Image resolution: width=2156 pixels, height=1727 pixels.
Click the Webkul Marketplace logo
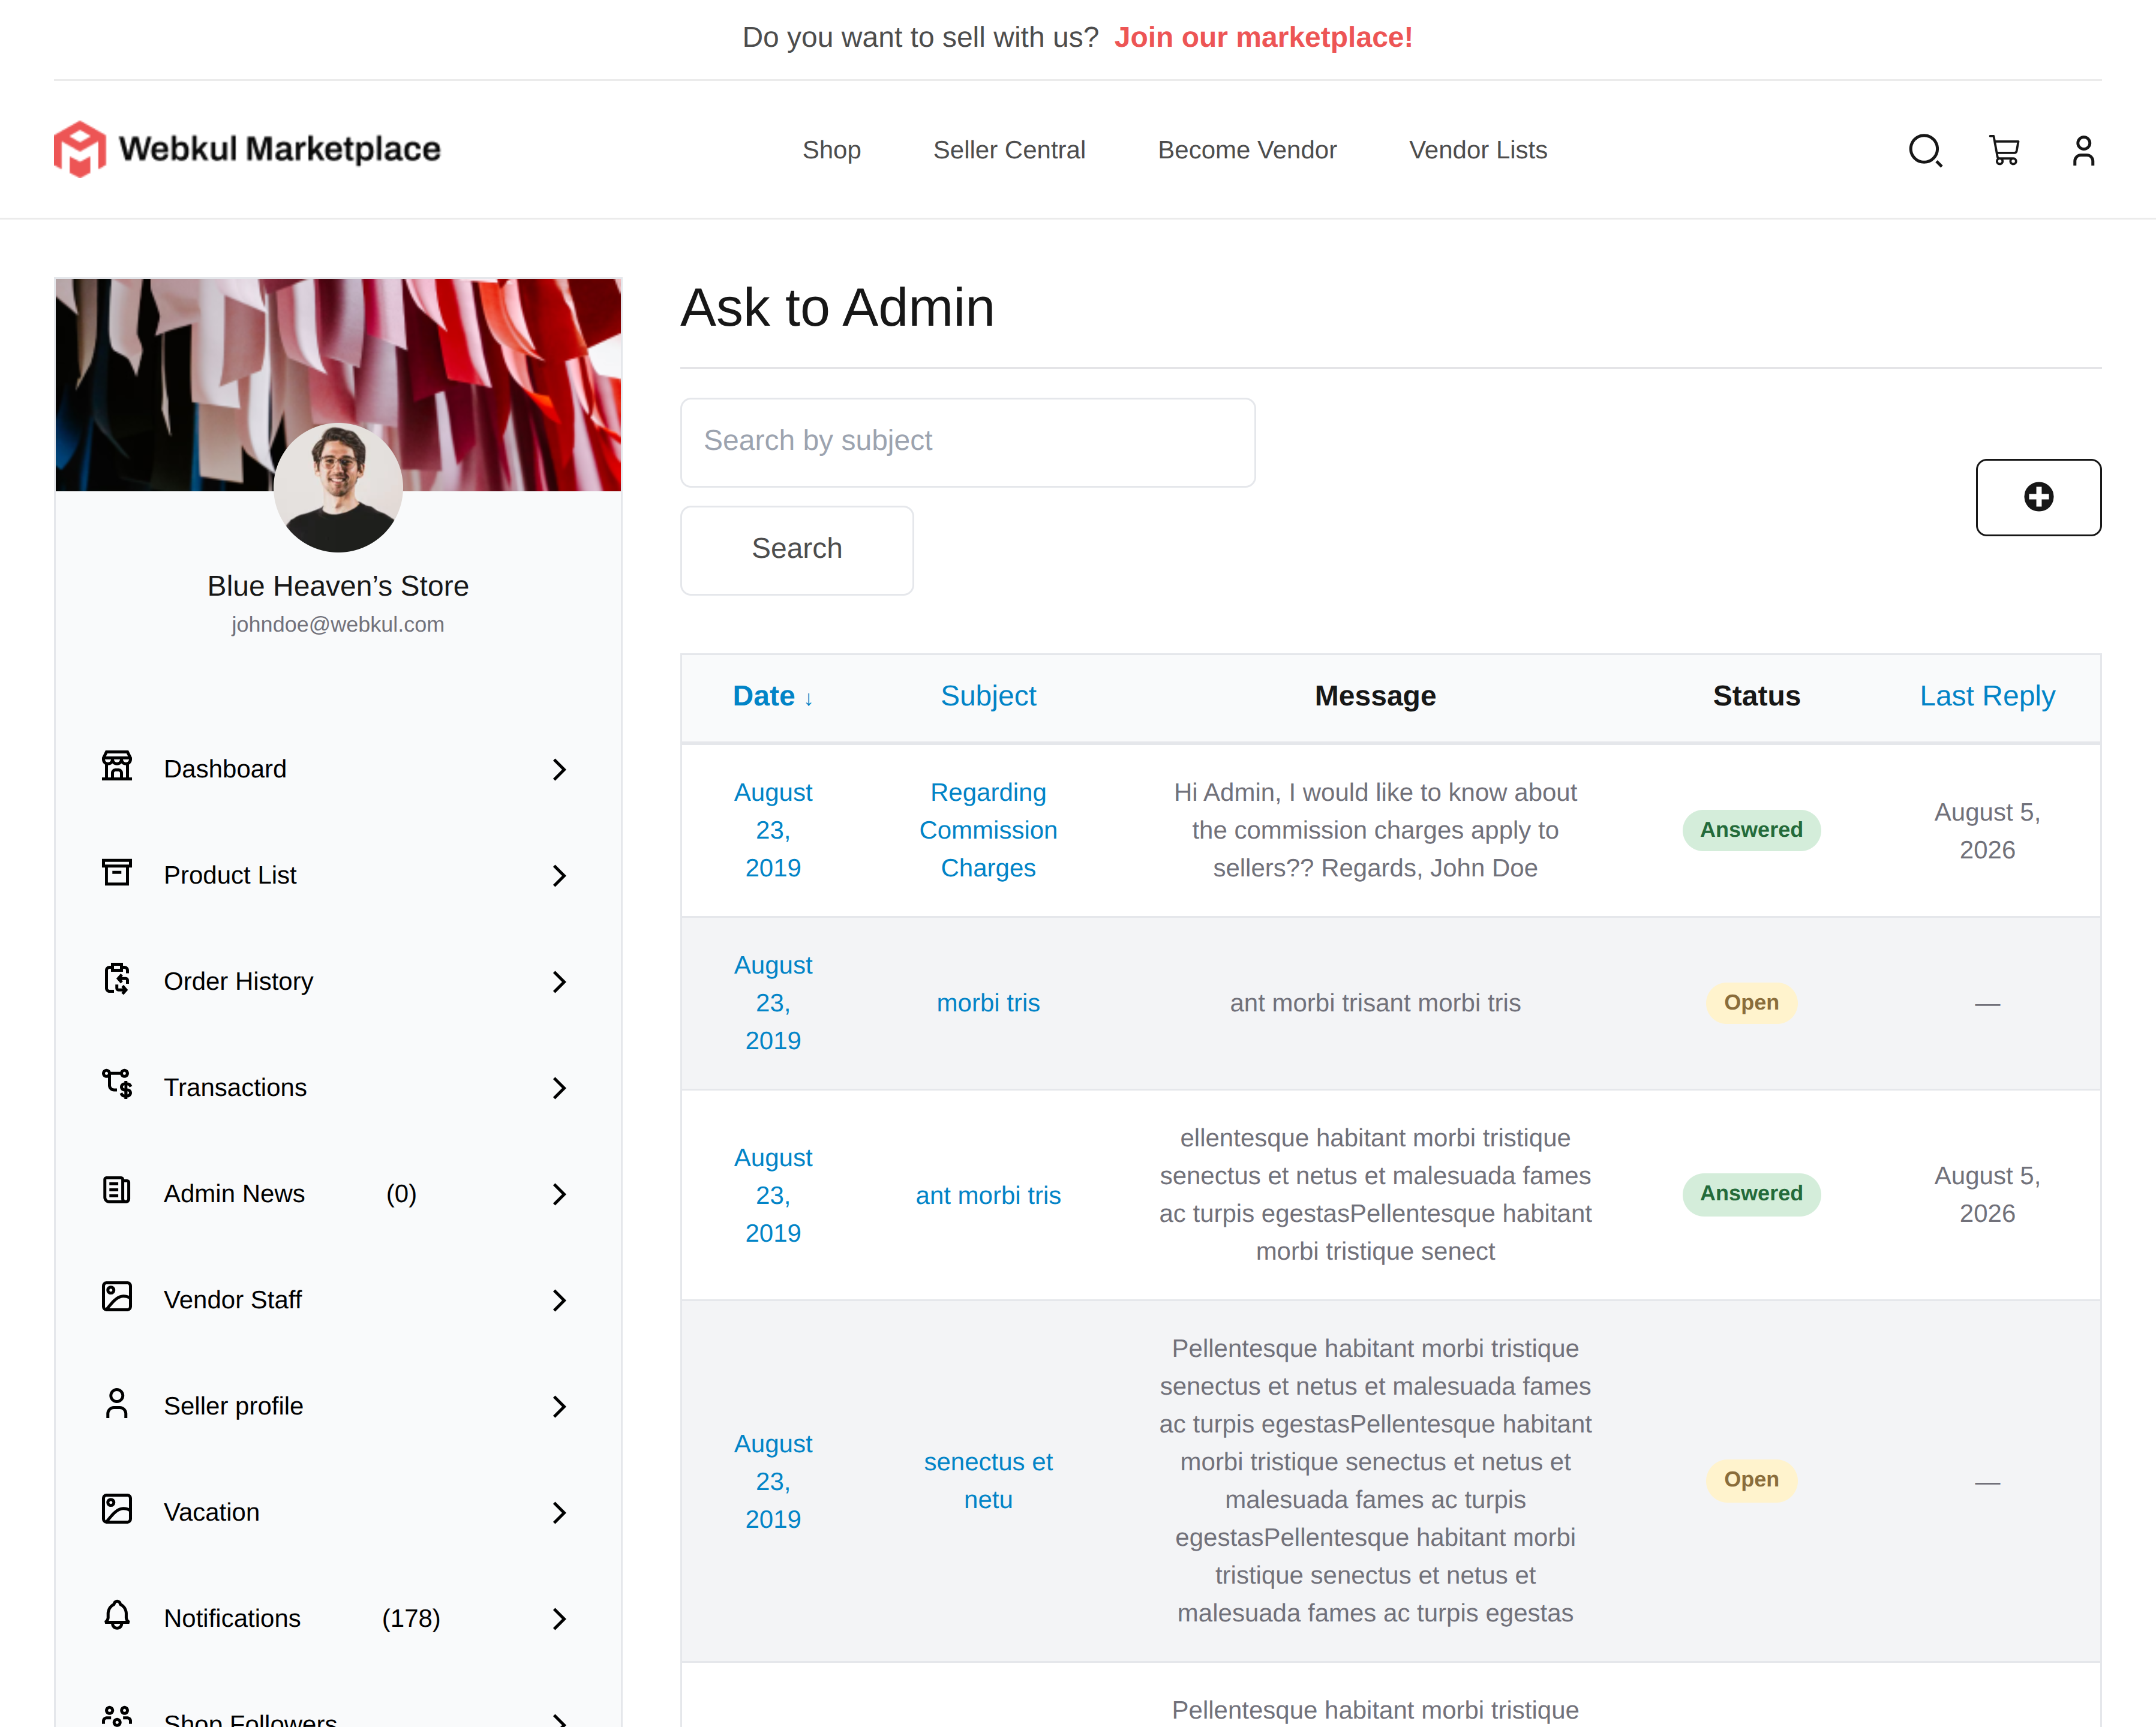(x=247, y=149)
